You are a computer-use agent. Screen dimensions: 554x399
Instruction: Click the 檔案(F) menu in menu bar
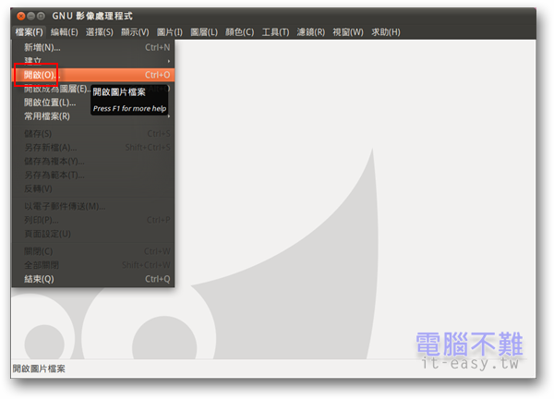[29, 32]
